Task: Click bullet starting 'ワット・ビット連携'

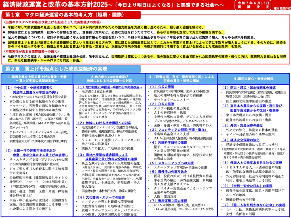Action: click(x=111, y=142)
